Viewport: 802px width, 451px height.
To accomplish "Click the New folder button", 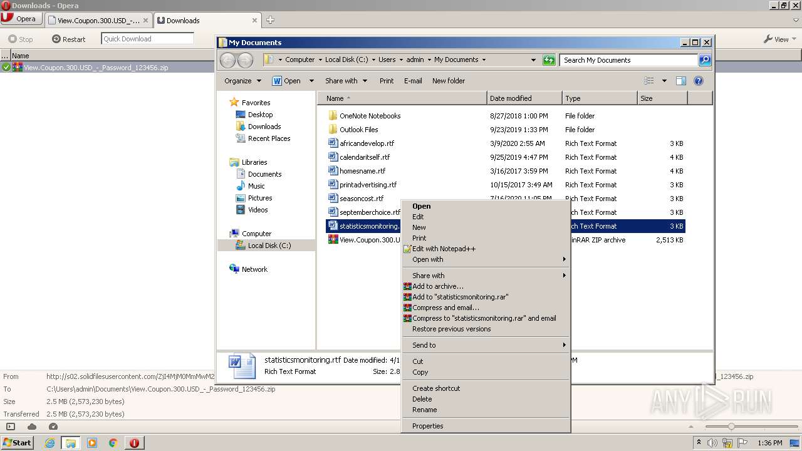I will coord(449,81).
